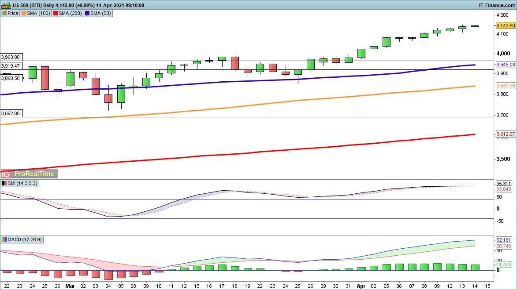Image resolution: width=517 pixels, height=290 pixels.
Task: Click the yellow 4,143.80 current price tag
Action: (x=505, y=26)
